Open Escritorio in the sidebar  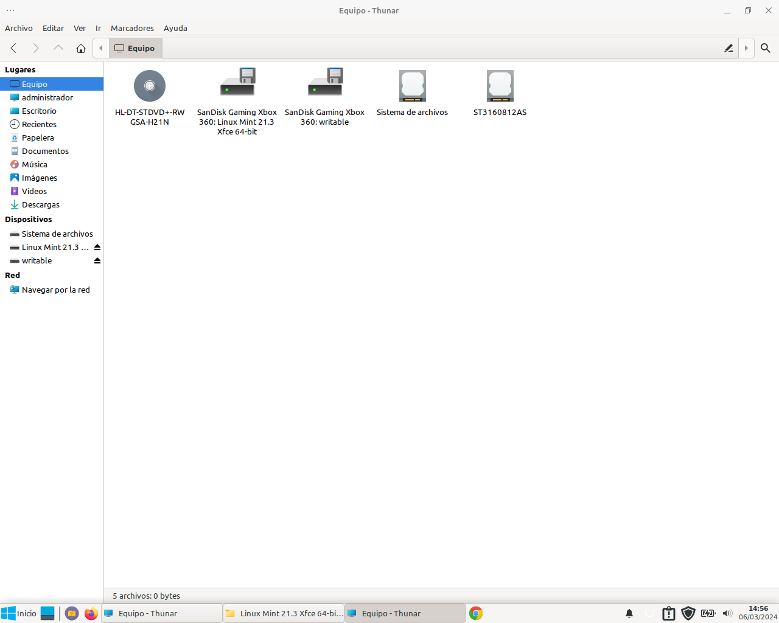[52, 111]
